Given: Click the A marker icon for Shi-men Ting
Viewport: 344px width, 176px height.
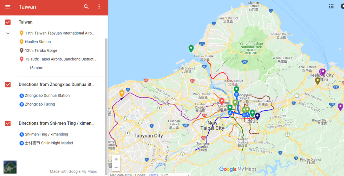Looking at the screenshot, I should [x=21, y=134].
